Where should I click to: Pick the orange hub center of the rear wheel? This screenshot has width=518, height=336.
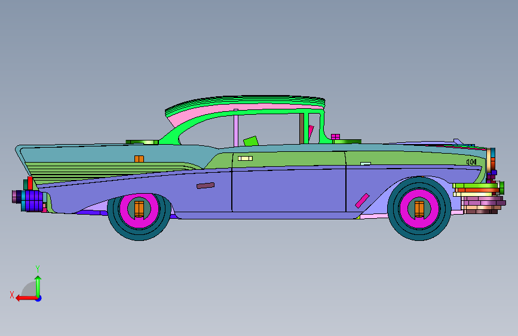pyautogui.click(x=139, y=209)
